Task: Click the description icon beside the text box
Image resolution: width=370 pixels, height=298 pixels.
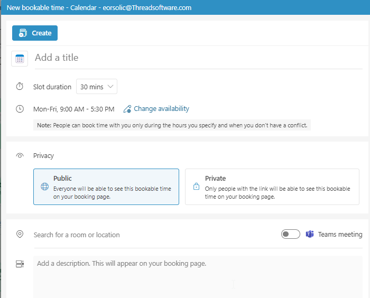Action: 20,264
